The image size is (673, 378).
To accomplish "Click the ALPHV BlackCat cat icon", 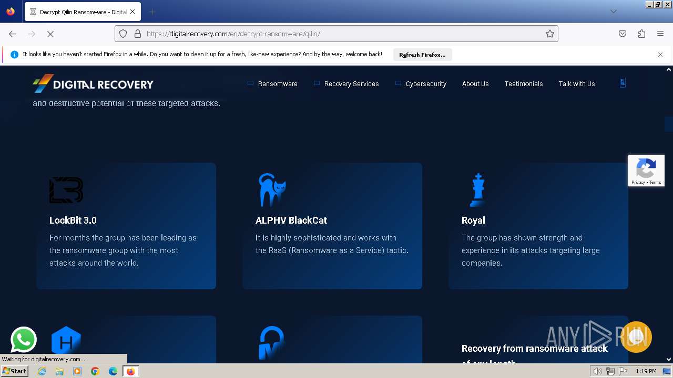I will [272, 190].
